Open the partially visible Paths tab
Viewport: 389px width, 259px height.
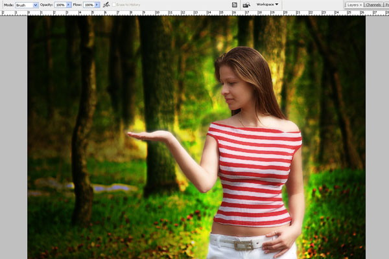click(x=386, y=5)
